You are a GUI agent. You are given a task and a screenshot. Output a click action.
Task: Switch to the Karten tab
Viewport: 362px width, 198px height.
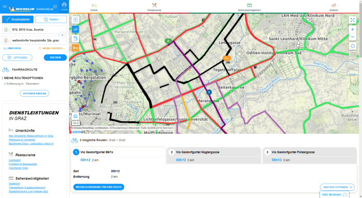click(x=51, y=19)
